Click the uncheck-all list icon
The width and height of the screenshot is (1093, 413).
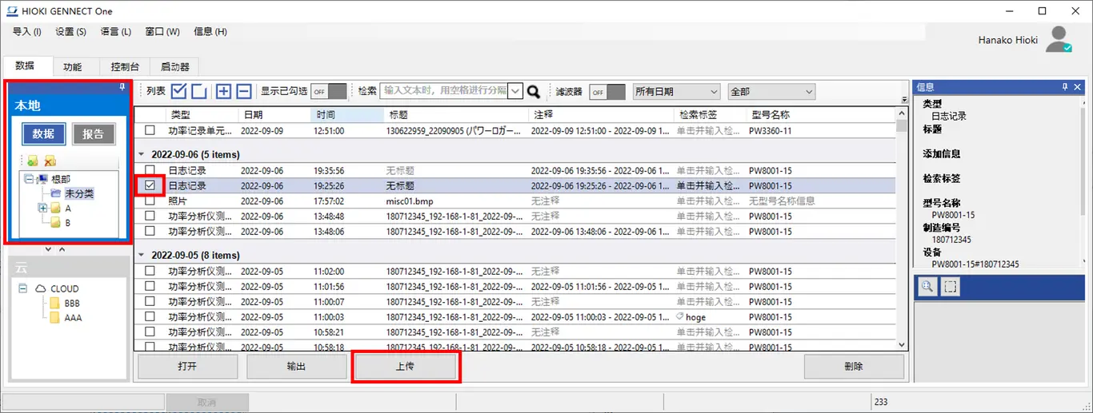click(198, 91)
